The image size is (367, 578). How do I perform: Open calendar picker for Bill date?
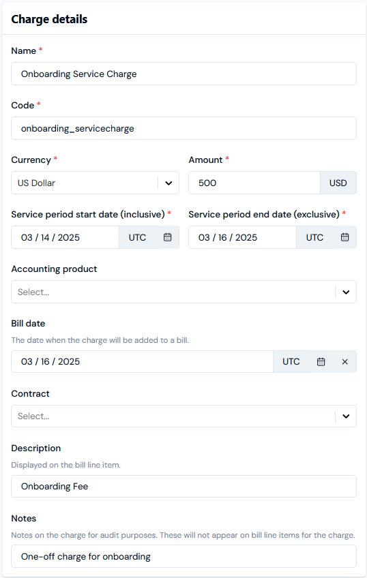[321, 362]
